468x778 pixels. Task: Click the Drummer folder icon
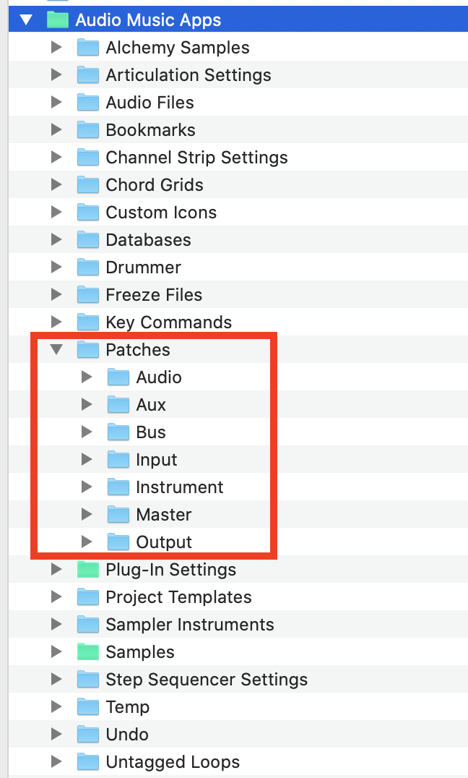pos(87,267)
